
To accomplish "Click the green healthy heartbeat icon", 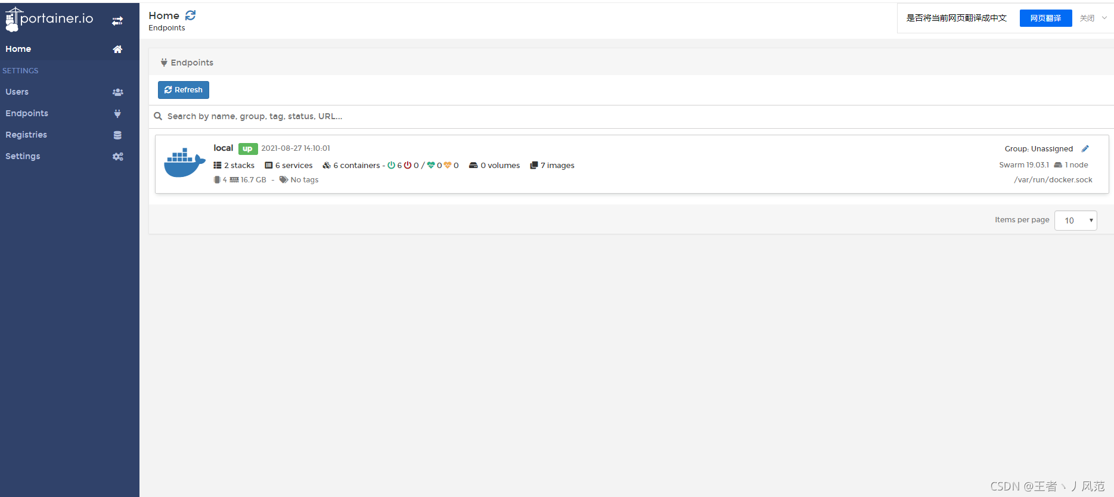I will click(x=431, y=166).
